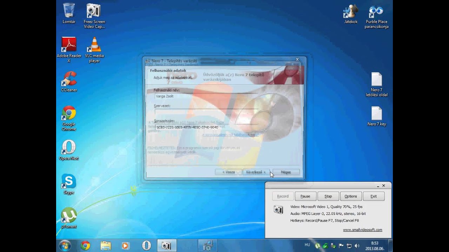Launch µTorrent desktop shortcut
This screenshot has height=252, width=449.
click(x=69, y=216)
